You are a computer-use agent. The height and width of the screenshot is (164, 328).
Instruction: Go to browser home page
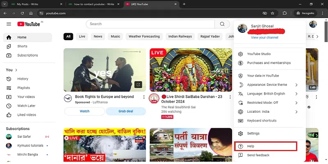31,13
